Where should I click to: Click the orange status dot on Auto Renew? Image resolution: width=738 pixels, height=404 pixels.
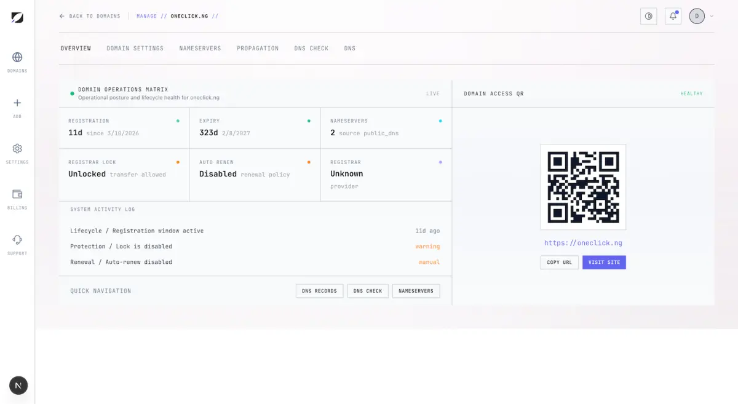tap(309, 162)
